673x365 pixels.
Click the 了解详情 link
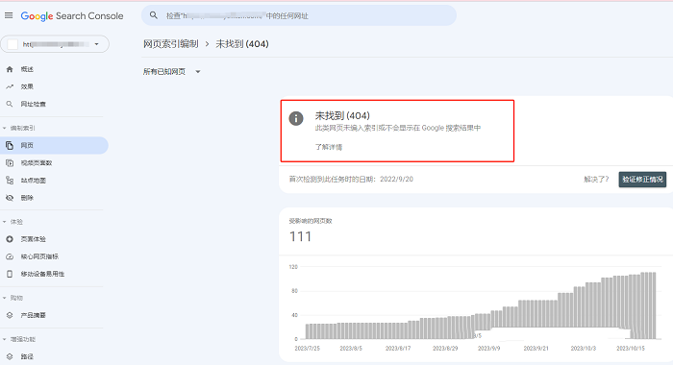pos(329,147)
